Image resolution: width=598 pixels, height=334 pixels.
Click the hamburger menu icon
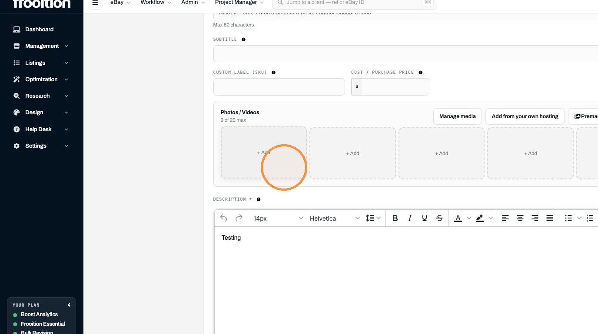95,3
